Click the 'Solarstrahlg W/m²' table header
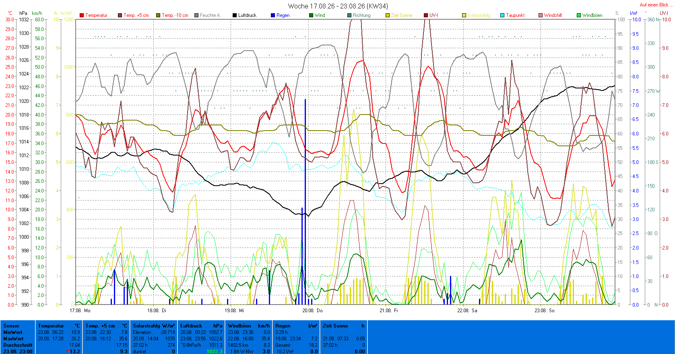 (x=154, y=326)
